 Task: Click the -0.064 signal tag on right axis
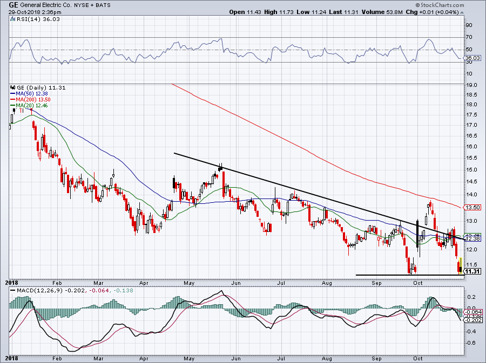(473, 312)
